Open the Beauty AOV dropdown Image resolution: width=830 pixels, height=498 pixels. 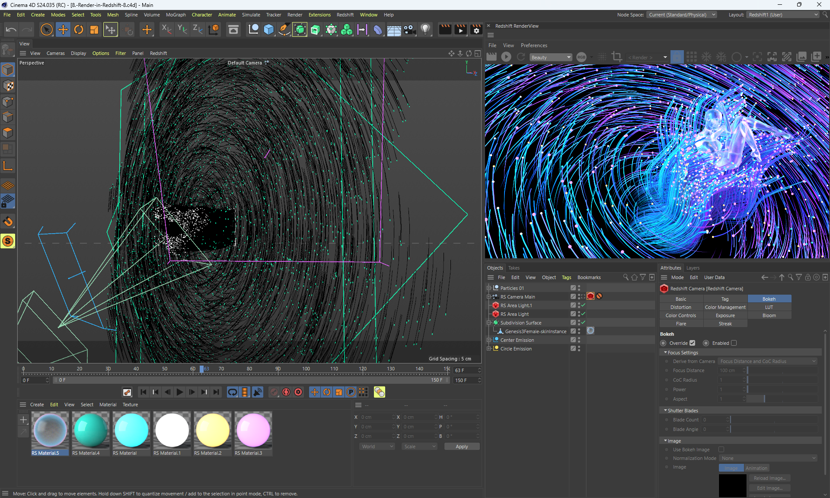[551, 58]
